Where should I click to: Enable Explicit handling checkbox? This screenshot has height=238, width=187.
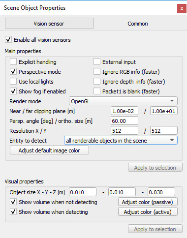(13, 62)
